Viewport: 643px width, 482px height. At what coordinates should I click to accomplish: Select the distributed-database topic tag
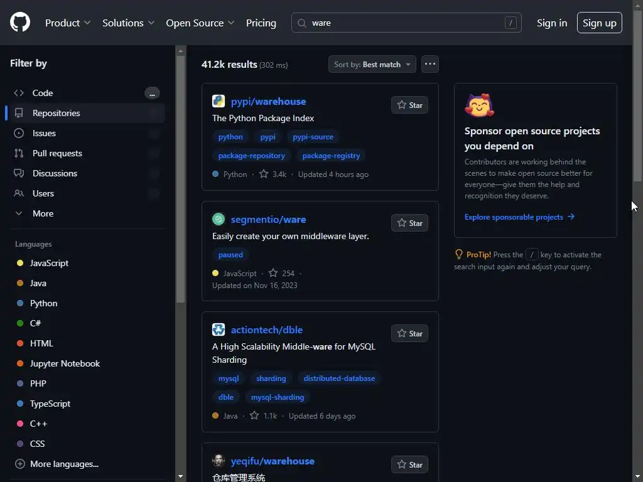339,378
